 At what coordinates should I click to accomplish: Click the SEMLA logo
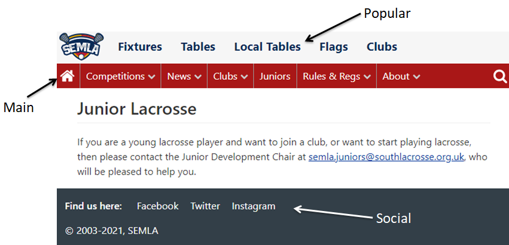(x=81, y=46)
